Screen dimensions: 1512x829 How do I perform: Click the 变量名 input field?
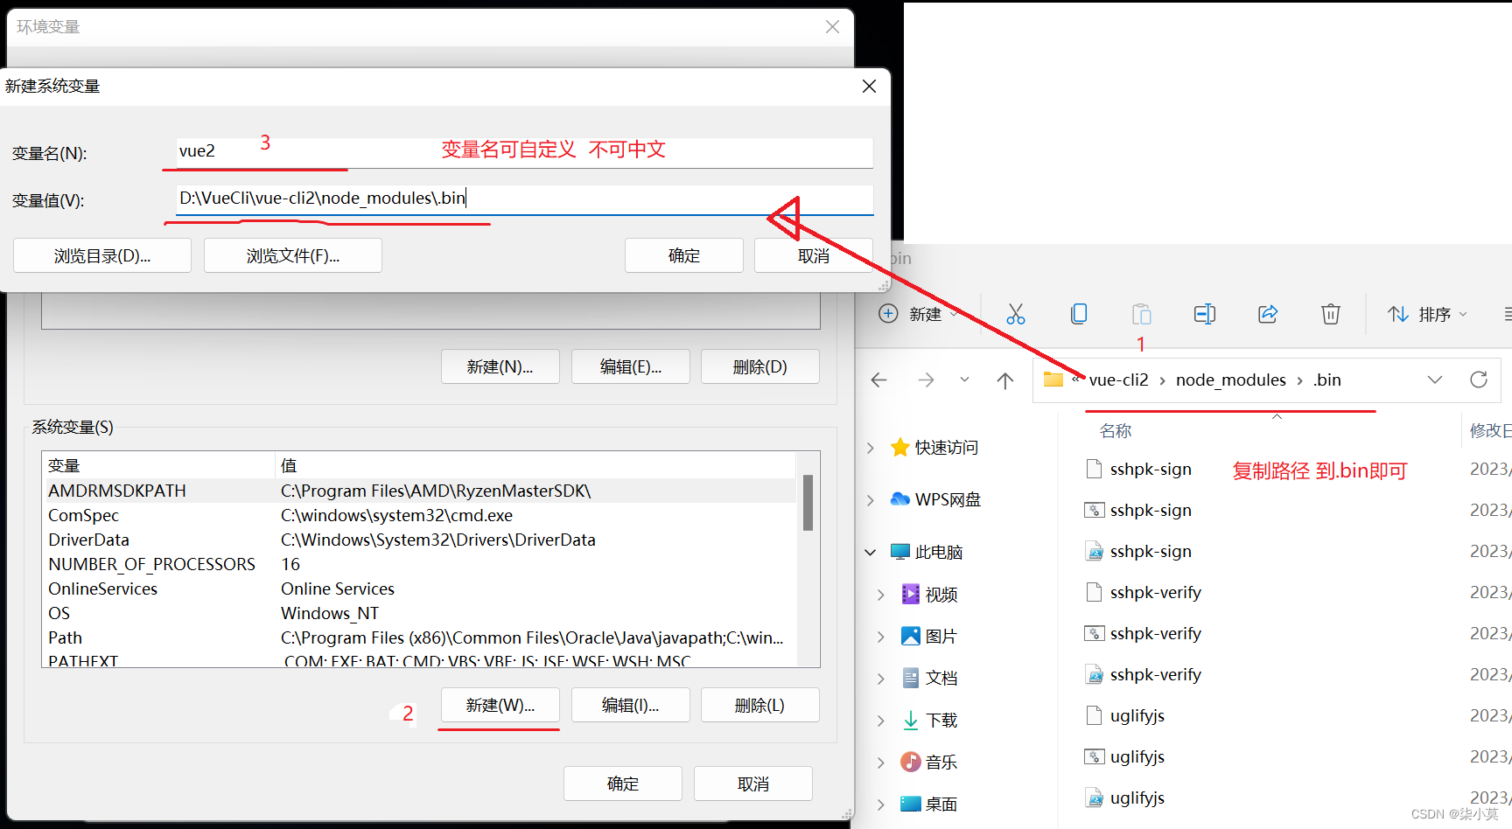525,152
